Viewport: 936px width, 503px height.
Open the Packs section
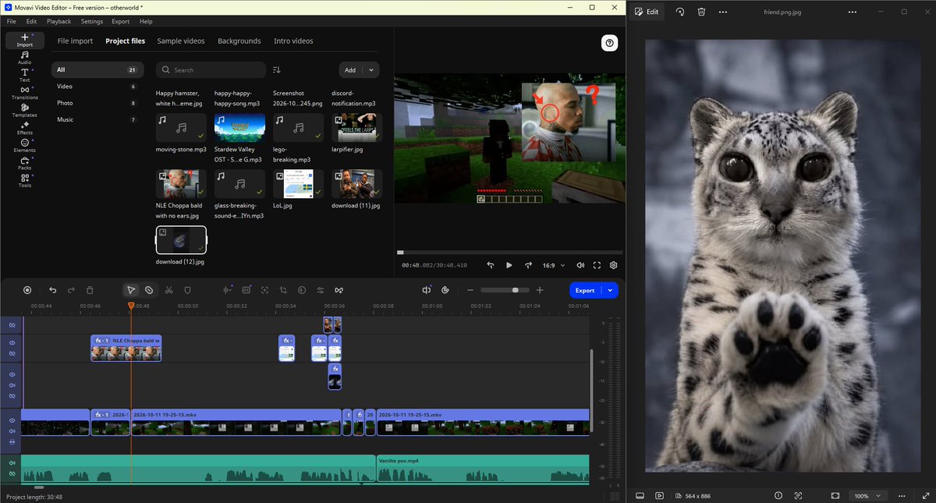(25, 163)
